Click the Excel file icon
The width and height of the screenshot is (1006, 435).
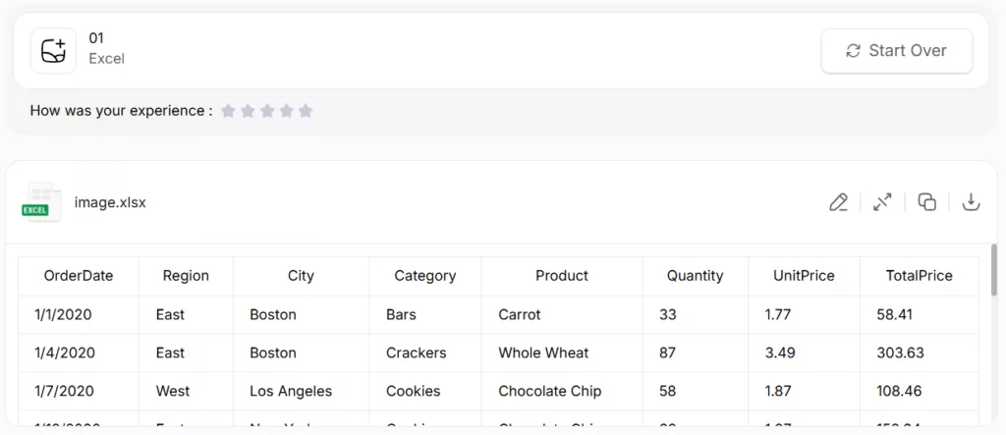[42, 202]
